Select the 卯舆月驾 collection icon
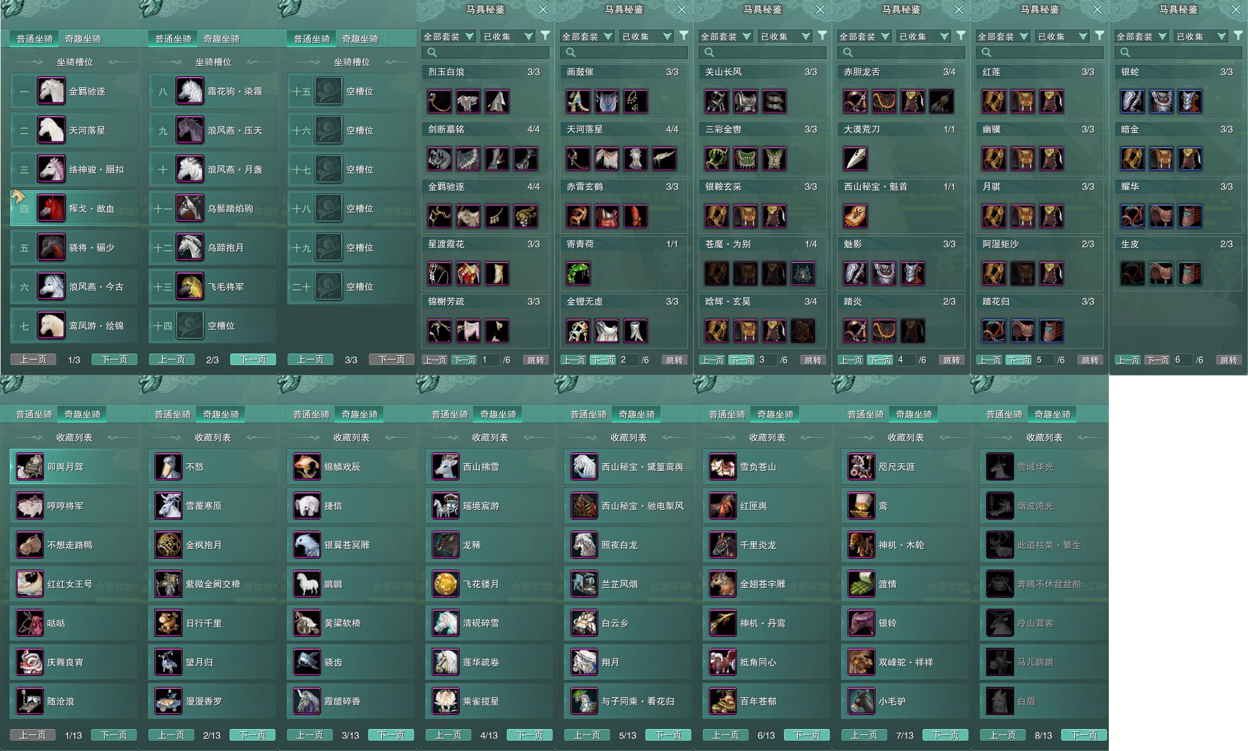1248x751 pixels. click(29, 466)
